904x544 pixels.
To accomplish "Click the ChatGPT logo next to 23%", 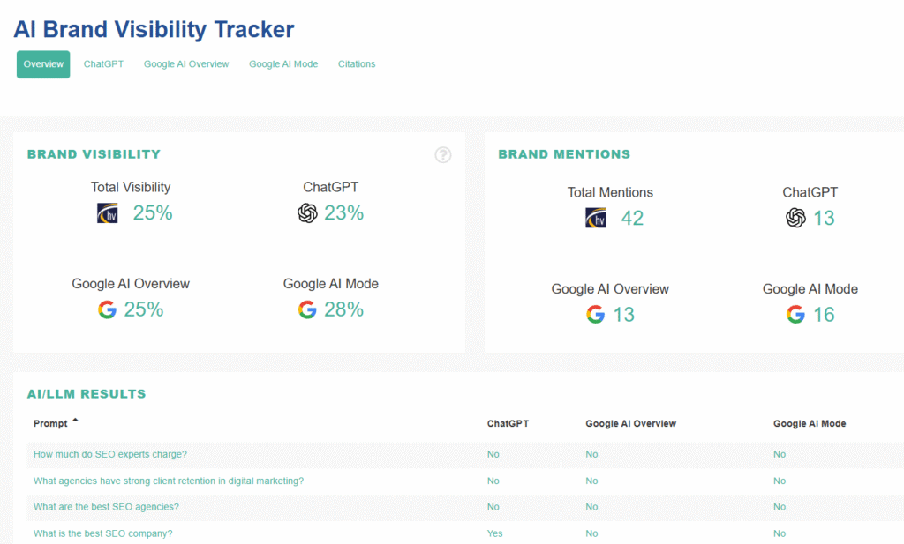I will point(307,213).
